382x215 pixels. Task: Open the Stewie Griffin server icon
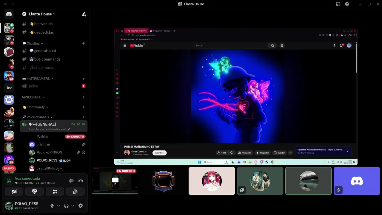coord(9,136)
